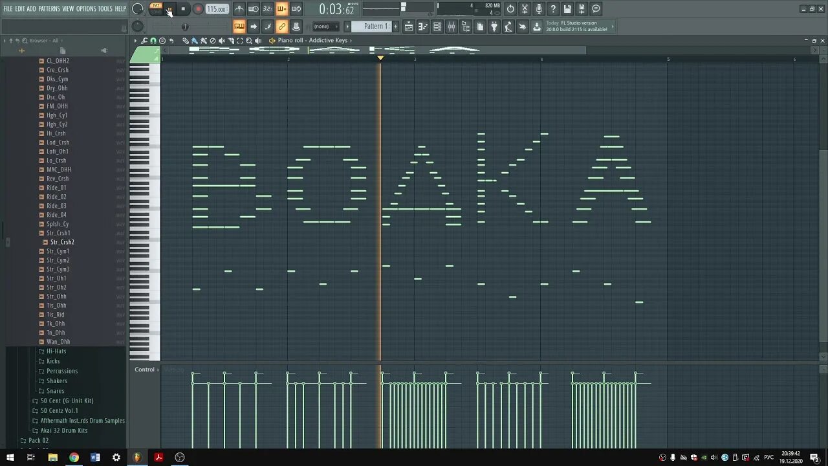Show the Browser panel toggle icon in toolbar
Image resolution: width=828 pixels, height=466 pixels.
(466, 27)
